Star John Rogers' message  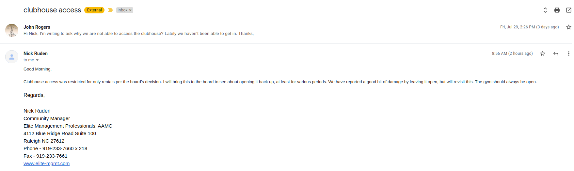[569, 27]
